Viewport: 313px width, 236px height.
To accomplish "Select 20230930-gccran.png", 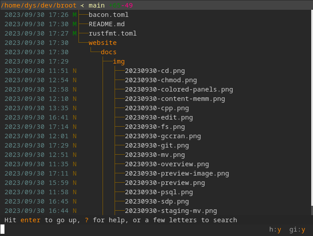I will [163, 136].
